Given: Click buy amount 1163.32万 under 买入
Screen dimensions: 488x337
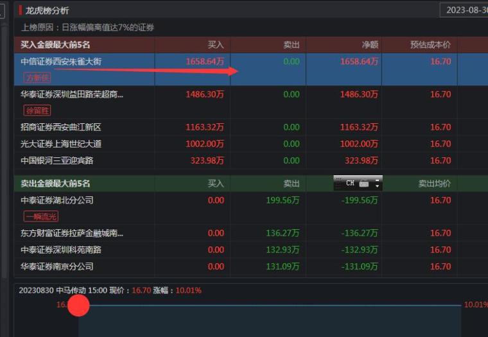Looking at the screenshot, I should (x=205, y=127).
